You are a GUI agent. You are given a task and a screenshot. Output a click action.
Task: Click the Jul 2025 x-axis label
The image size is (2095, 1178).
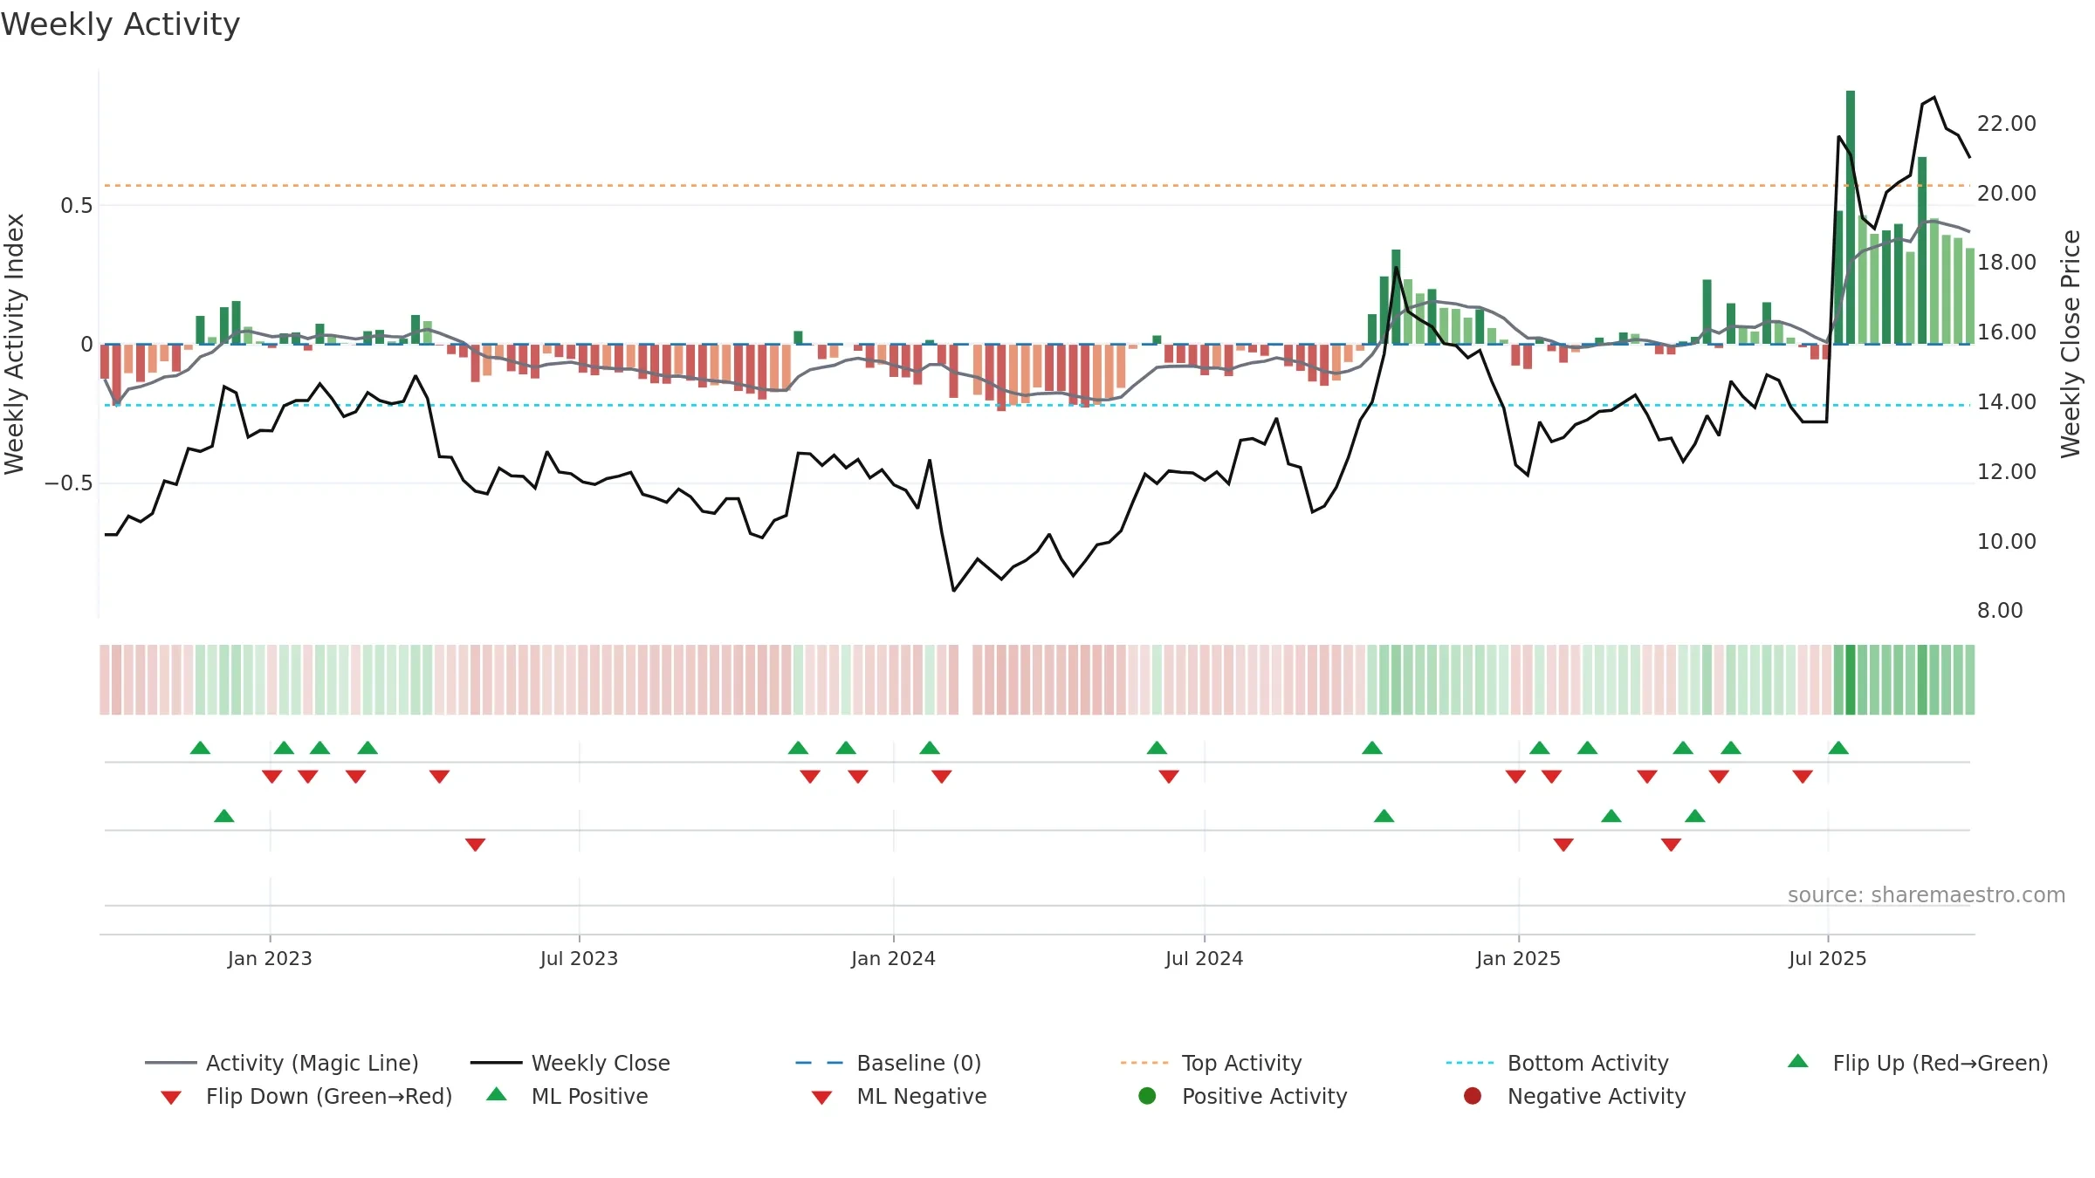coord(1827,958)
